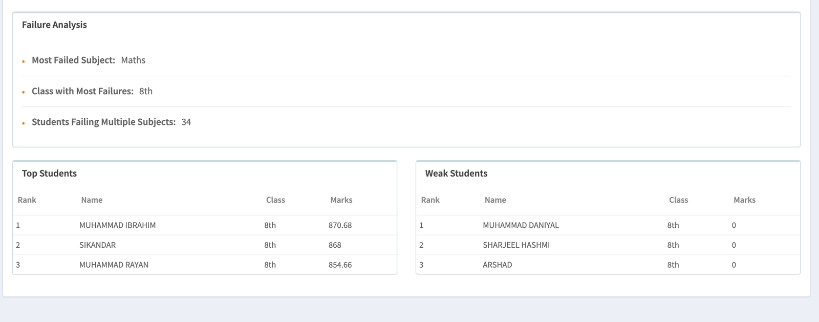
Task: Click Marks column header in Weak Students
Action: pos(745,200)
